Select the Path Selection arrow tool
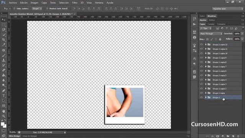The height and width of the screenshot is (138, 245). tap(3, 100)
